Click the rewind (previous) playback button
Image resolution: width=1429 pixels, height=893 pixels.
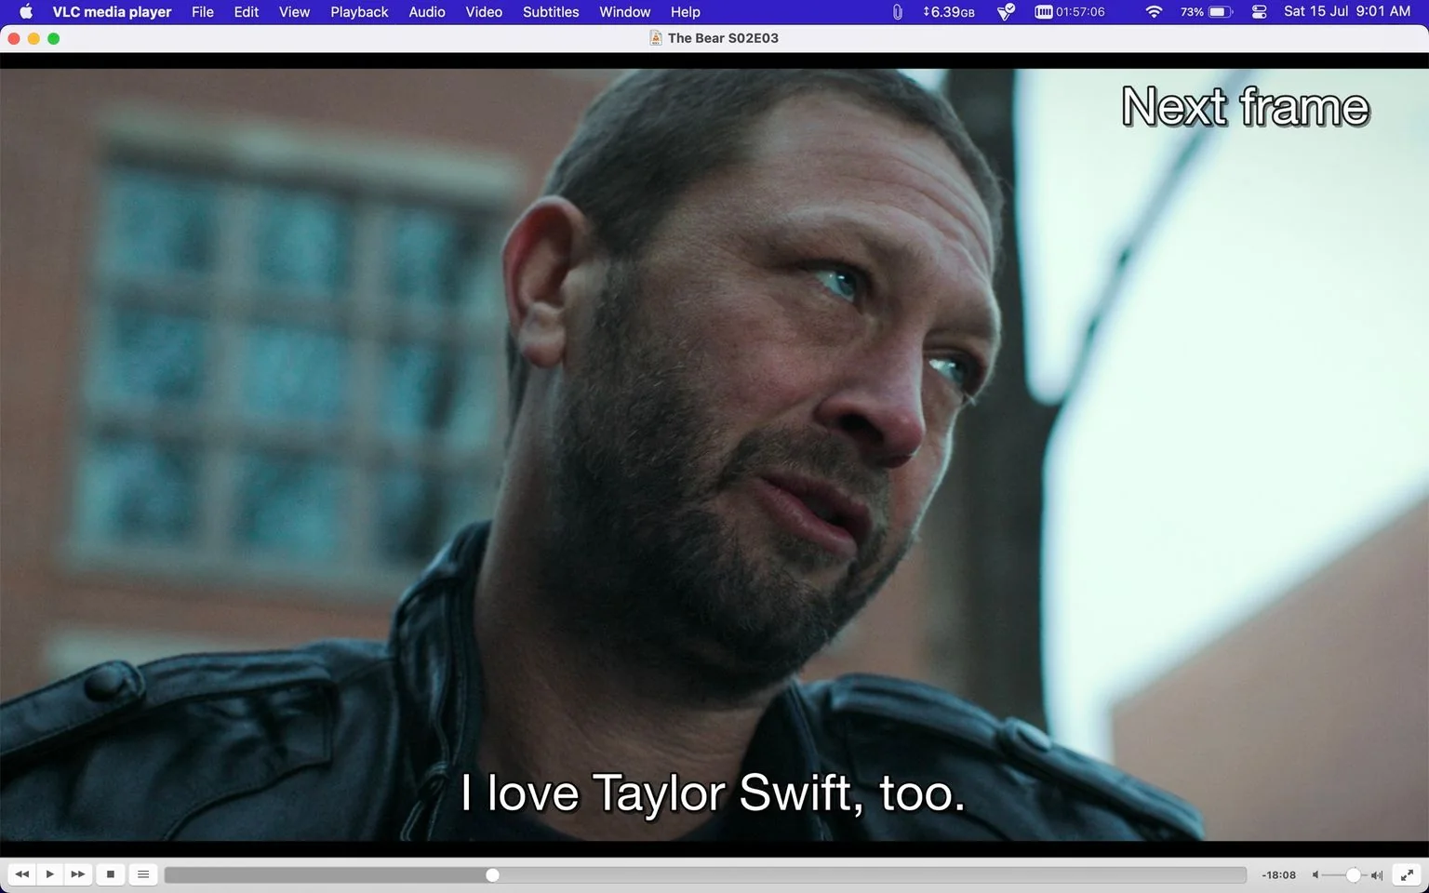click(x=22, y=874)
